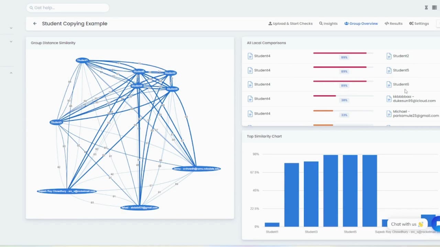
Task: Select the Student1 node in the graph
Action: 82,60
